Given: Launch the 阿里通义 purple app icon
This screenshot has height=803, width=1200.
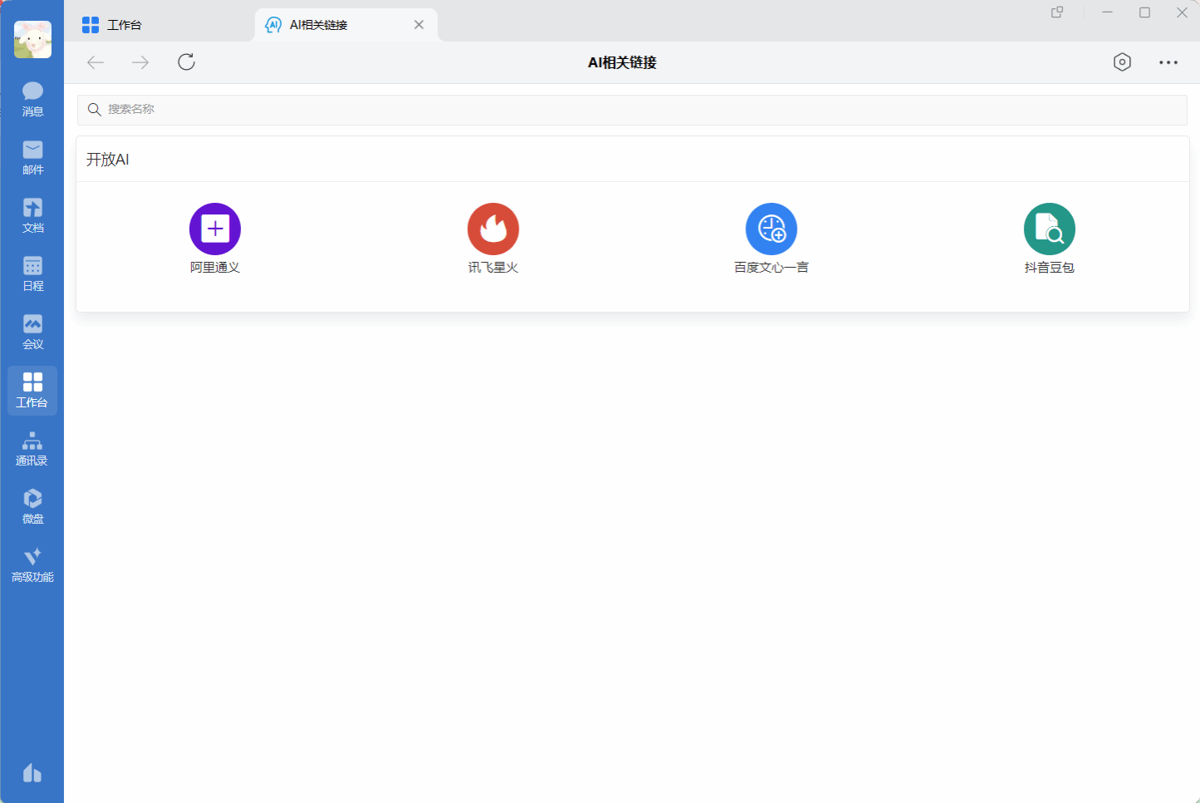Looking at the screenshot, I should pyautogui.click(x=215, y=229).
